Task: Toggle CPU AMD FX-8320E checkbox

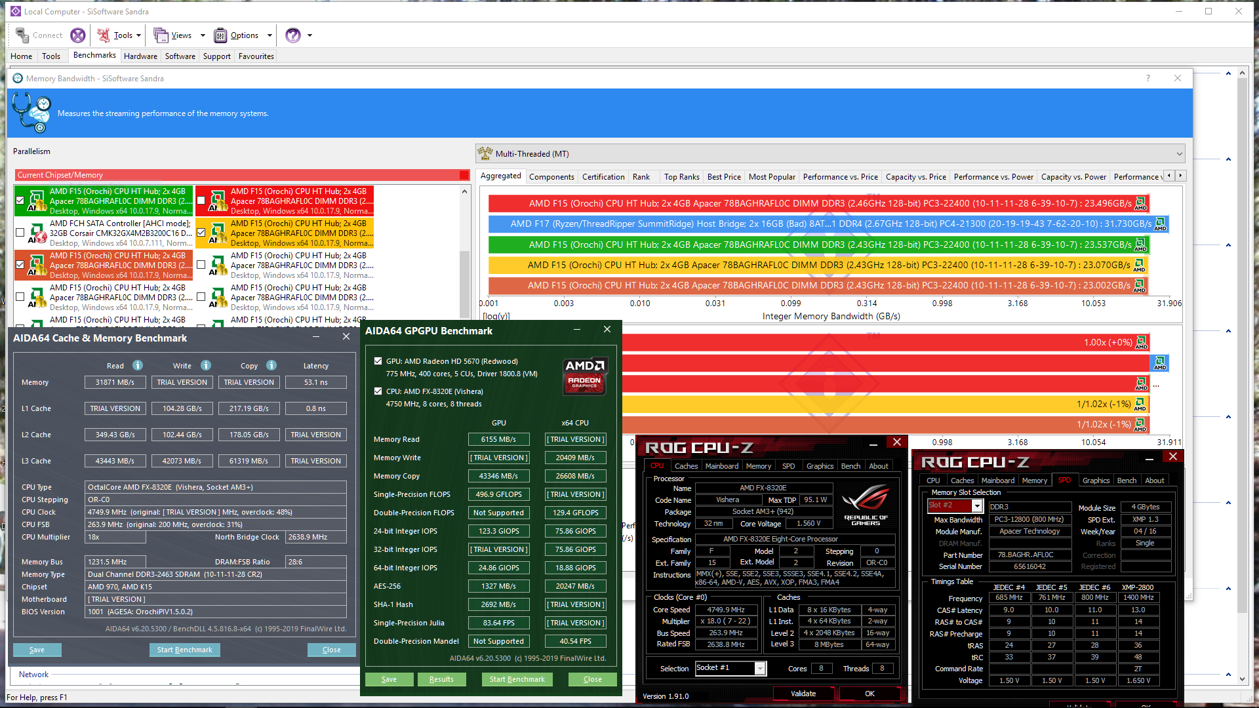Action: [378, 391]
